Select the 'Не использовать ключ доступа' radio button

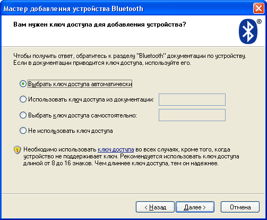[x=23, y=131]
